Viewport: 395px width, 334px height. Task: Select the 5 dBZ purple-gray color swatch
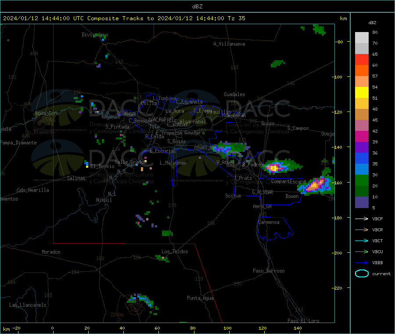(x=362, y=202)
